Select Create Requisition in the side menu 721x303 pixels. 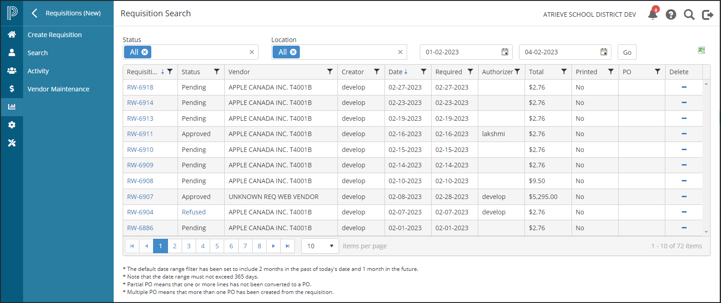55,35
